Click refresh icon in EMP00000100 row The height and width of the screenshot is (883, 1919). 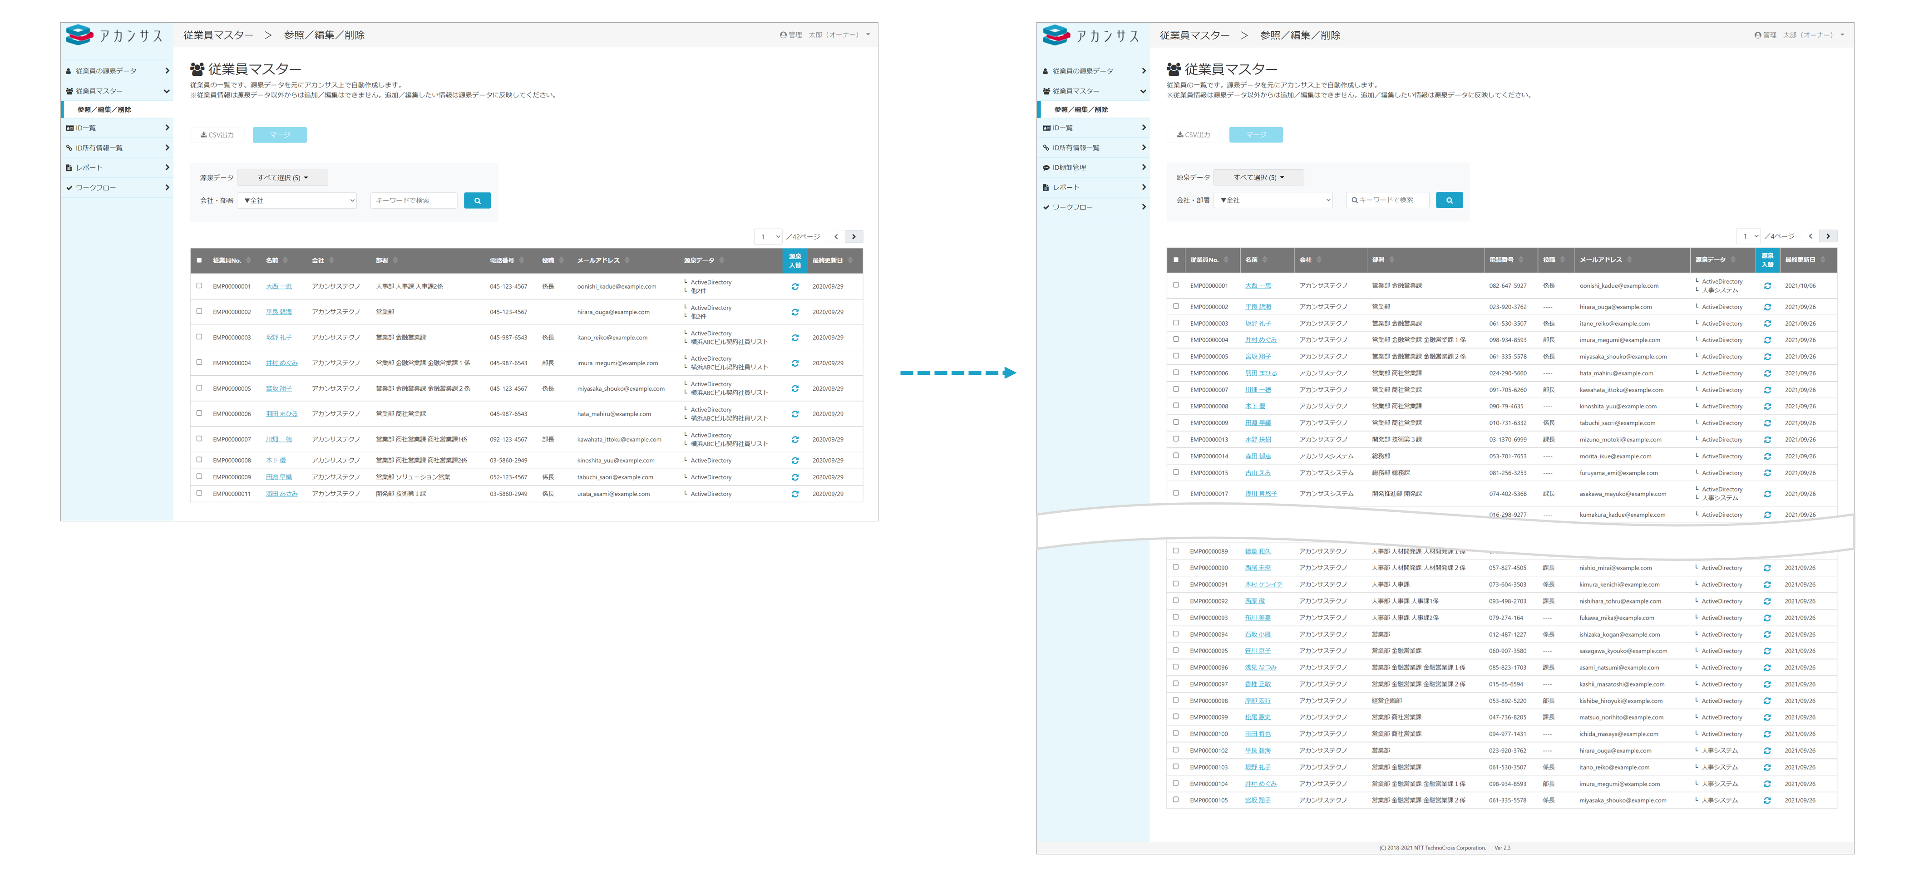1767,734
